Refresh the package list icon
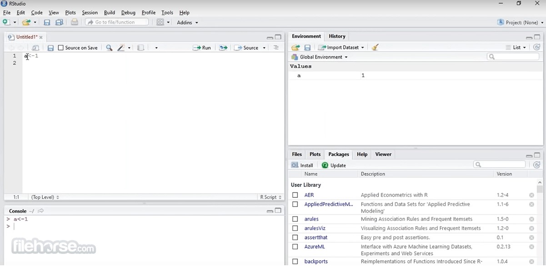The width and height of the screenshot is (546, 268). [537, 165]
